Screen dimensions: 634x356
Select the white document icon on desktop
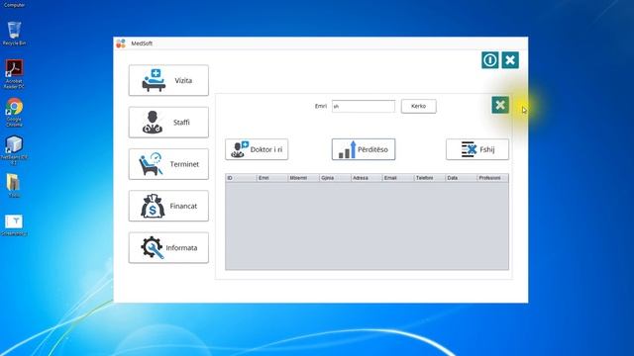(x=14, y=225)
